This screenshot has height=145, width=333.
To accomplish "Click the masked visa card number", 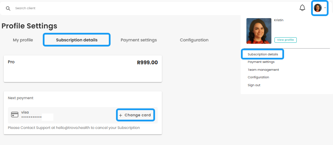I will pyautogui.click(x=31, y=117).
